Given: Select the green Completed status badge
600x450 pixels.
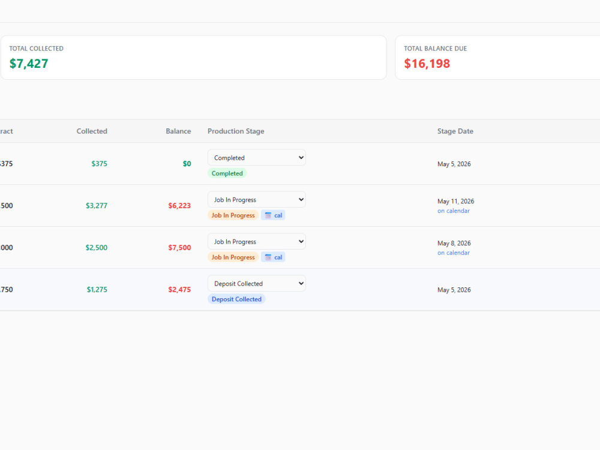Looking at the screenshot, I should tap(227, 173).
